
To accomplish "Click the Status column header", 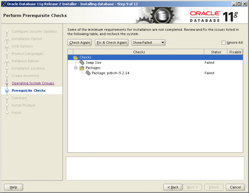I will pos(216,52).
